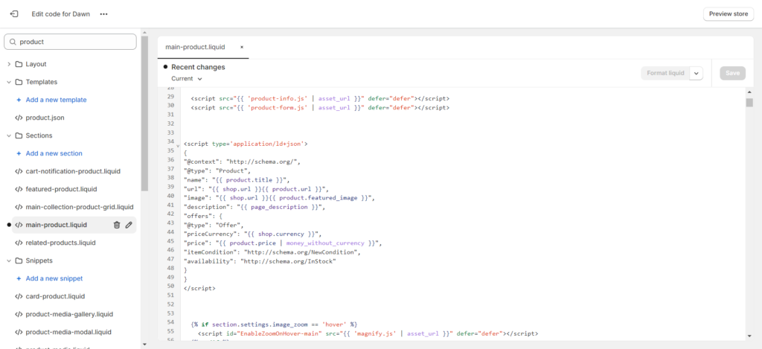Screen dimensions: 762x349
Task: Click the magnify.js script line
Action: [368, 333]
